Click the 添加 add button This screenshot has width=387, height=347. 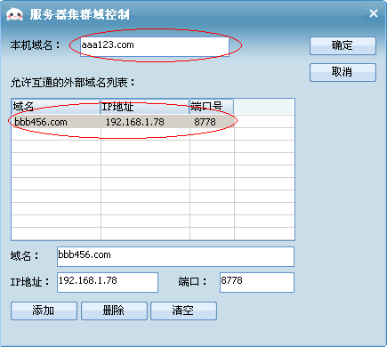tap(44, 311)
